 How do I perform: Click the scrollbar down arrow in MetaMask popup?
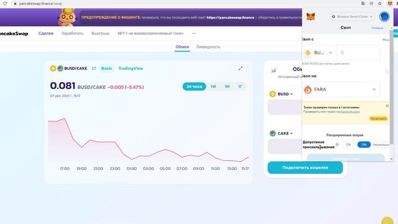point(391,159)
